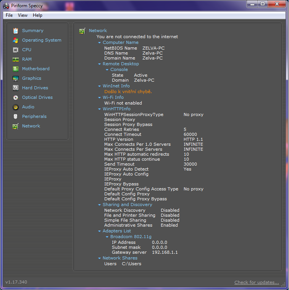289x290 pixels.
Task: Click the HTTP Version row label
Action: [x=119, y=139]
